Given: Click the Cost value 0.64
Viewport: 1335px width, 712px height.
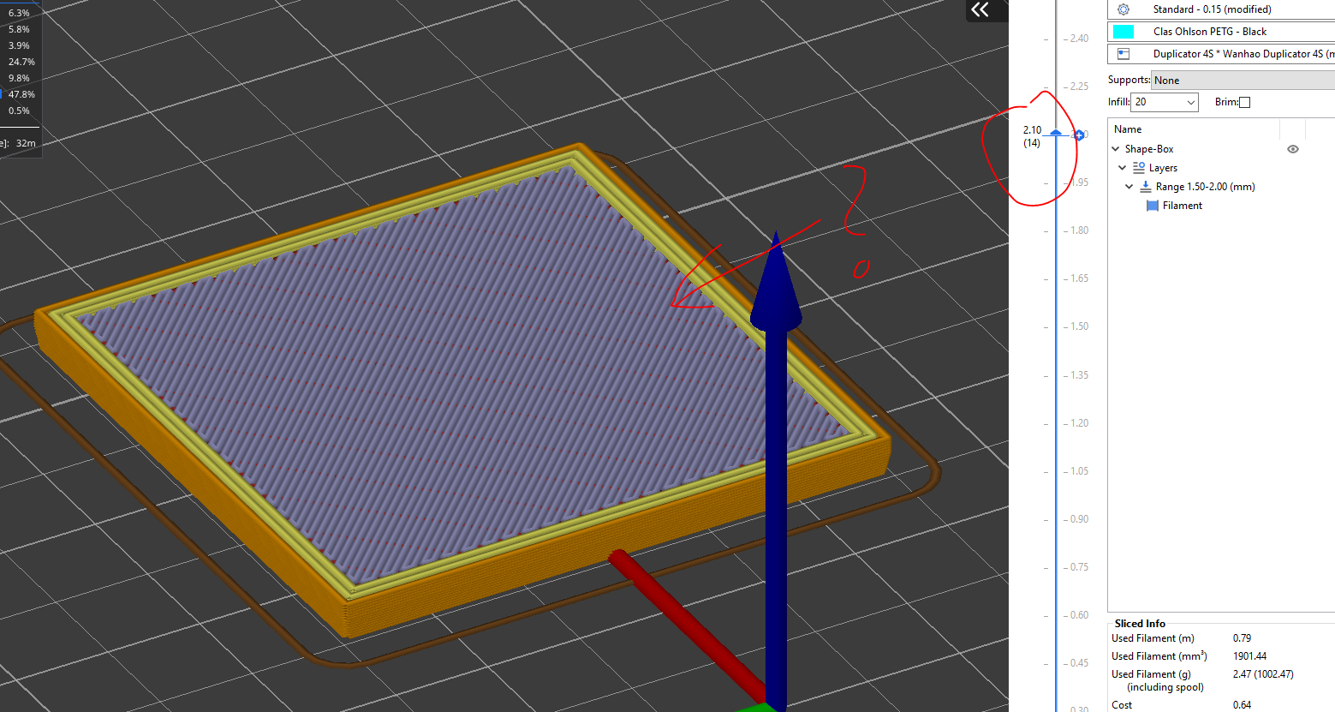Looking at the screenshot, I should pyautogui.click(x=1242, y=705).
